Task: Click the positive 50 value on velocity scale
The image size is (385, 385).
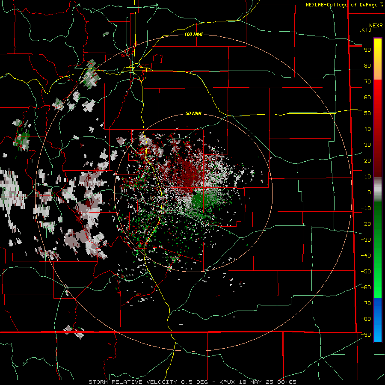Action: [x=367, y=113]
